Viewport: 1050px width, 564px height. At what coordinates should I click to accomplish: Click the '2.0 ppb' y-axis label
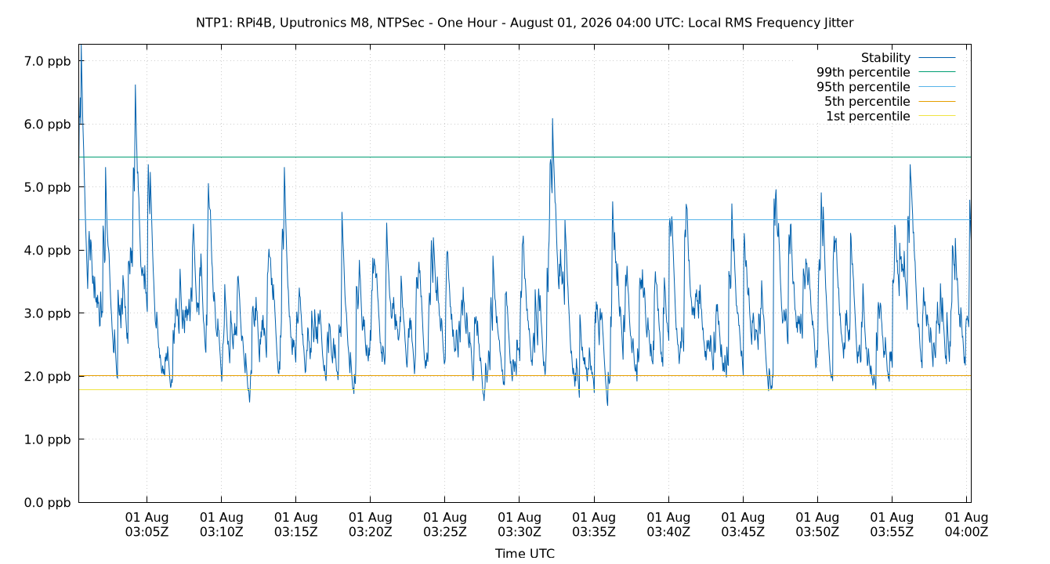tap(49, 376)
